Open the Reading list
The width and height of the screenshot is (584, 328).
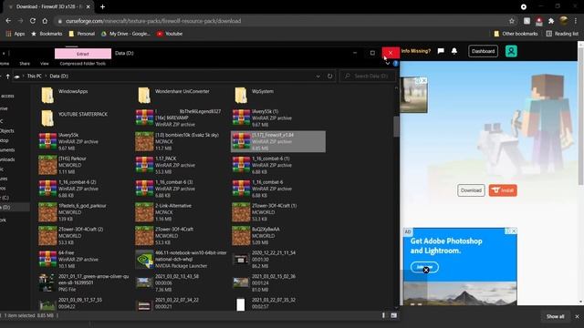(x=562, y=34)
